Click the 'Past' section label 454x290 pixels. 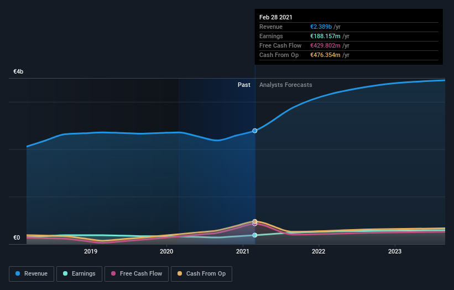(x=244, y=85)
